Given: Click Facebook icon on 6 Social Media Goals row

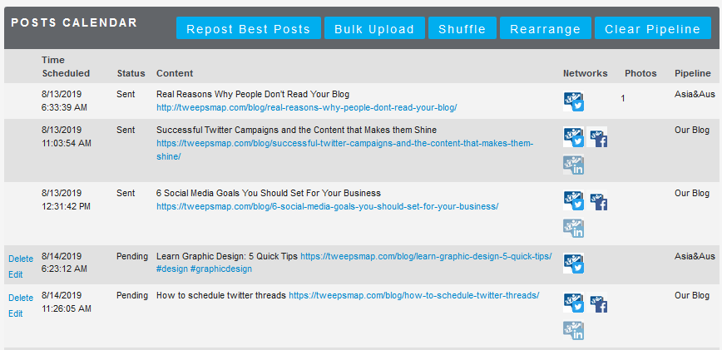Looking at the screenshot, I should (x=597, y=200).
